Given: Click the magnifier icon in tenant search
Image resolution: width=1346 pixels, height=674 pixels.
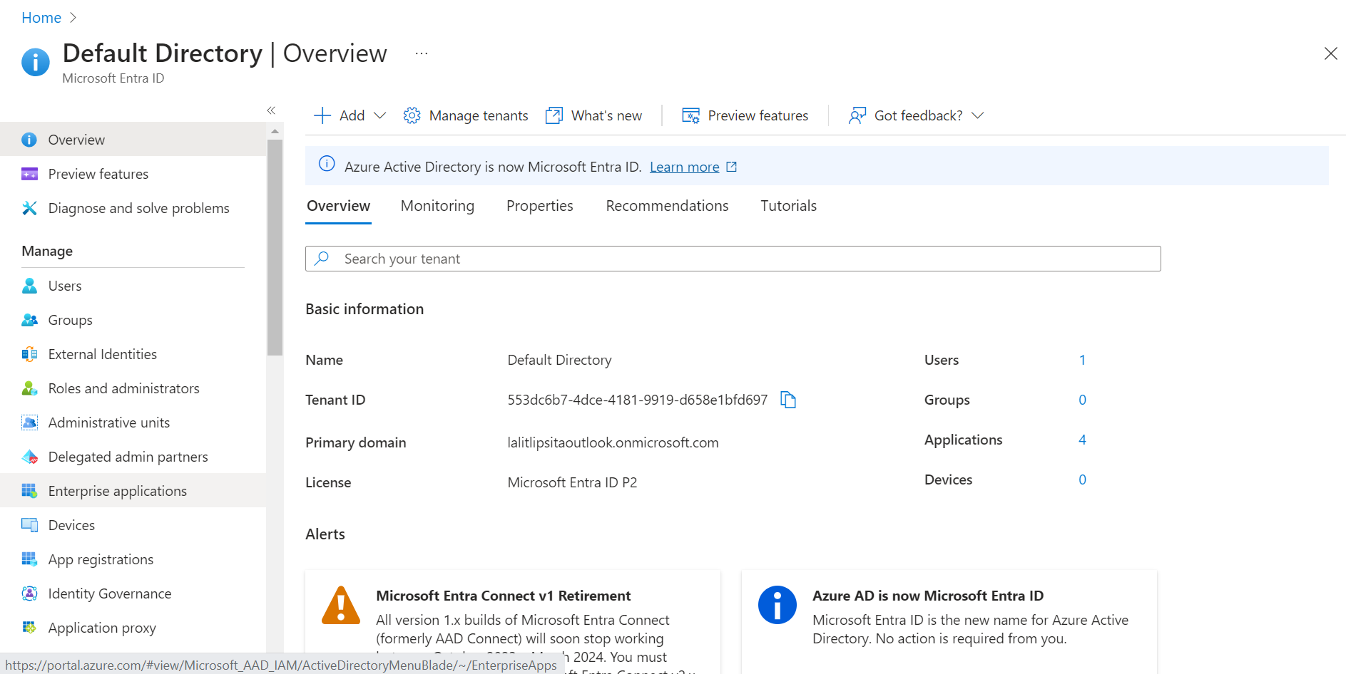Looking at the screenshot, I should click(x=322, y=258).
